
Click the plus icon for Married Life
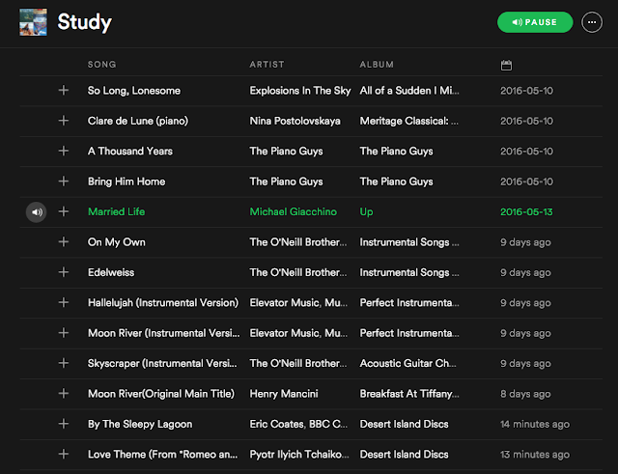(x=64, y=211)
